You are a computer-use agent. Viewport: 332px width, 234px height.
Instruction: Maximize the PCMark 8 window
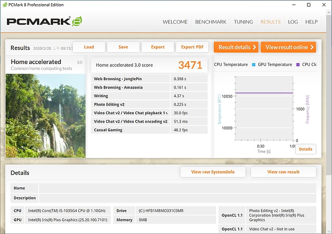pyautogui.click(x=308, y=5)
